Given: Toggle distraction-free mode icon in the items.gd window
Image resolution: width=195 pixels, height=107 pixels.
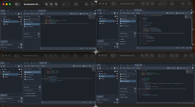Looking at the screenshot, I should click(95, 11).
